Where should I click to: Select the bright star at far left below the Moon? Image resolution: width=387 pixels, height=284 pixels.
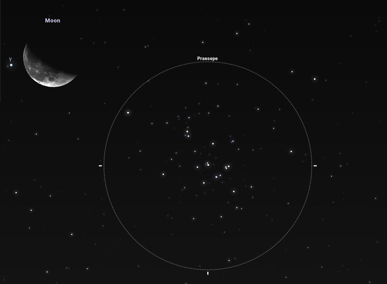[x=16, y=193]
